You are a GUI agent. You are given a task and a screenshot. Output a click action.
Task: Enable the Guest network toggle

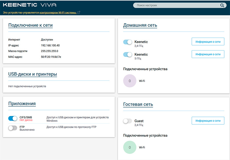point(127,121)
